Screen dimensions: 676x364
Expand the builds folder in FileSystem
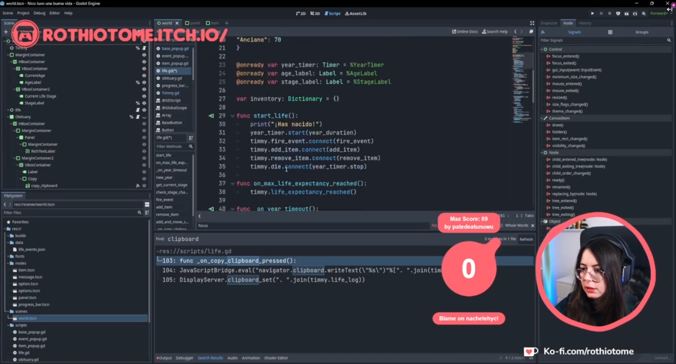point(8,236)
